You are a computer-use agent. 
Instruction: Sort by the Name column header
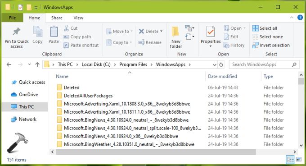tap(62, 76)
